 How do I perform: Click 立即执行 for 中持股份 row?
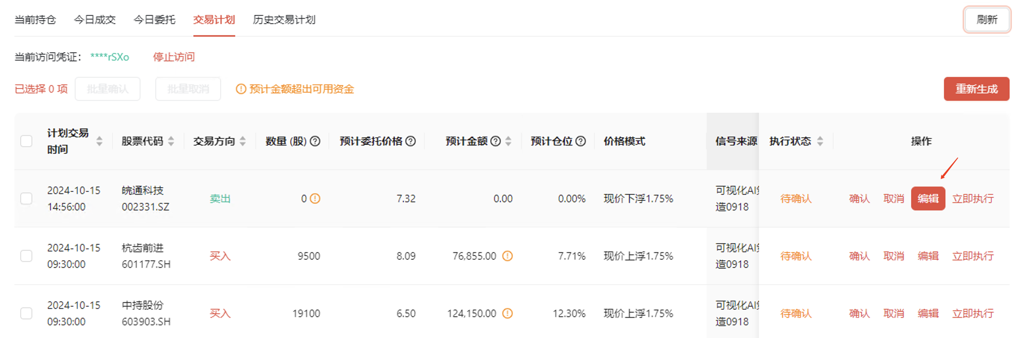(x=972, y=313)
